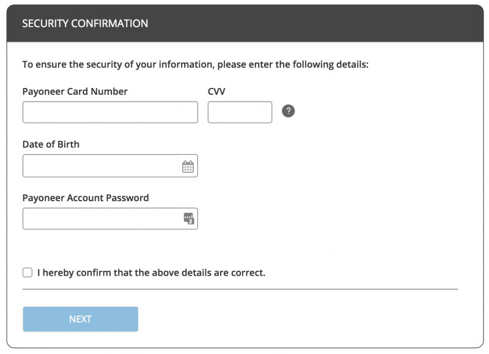
Task: Click the 'CVV' label text
Action: tap(216, 91)
